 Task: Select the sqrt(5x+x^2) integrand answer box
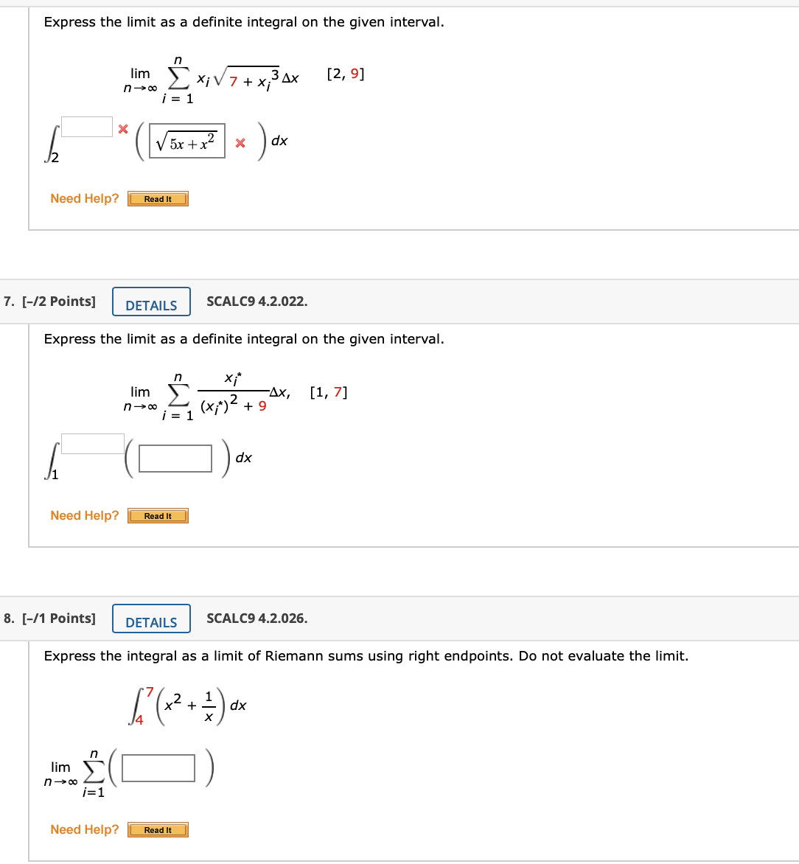coord(187,143)
